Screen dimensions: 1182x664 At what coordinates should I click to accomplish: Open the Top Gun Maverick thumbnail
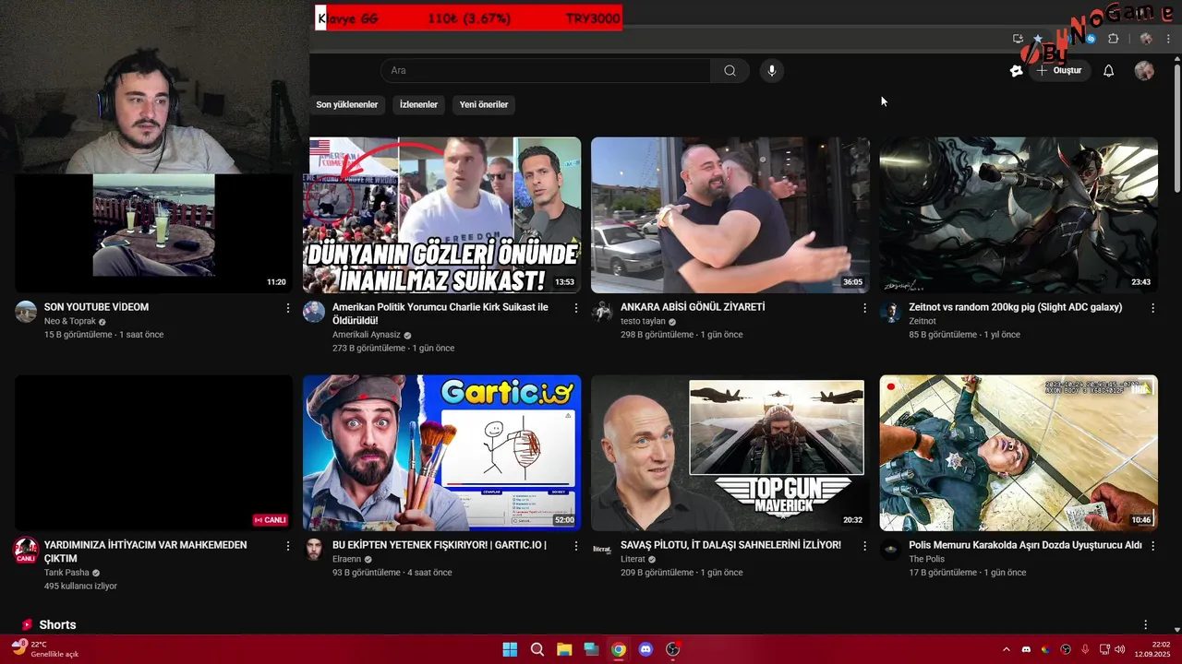730,453
